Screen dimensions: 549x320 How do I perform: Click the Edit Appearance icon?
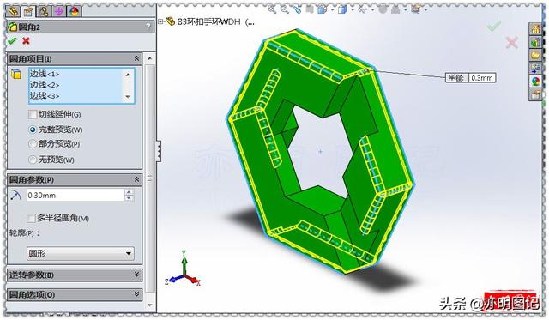tap(383, 9)
